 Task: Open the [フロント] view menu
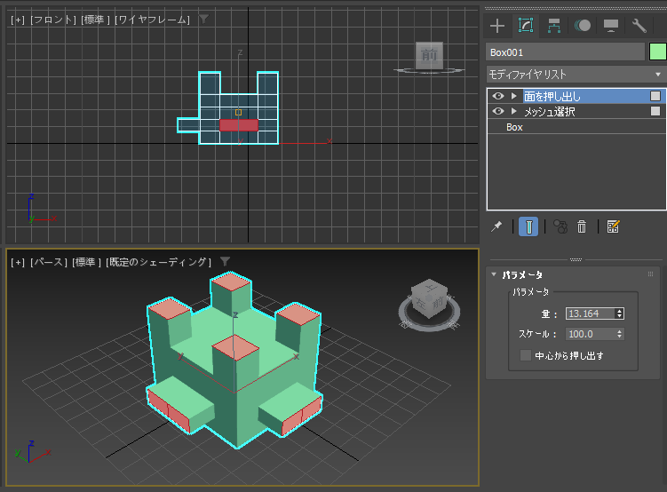[x=53, y=20]
